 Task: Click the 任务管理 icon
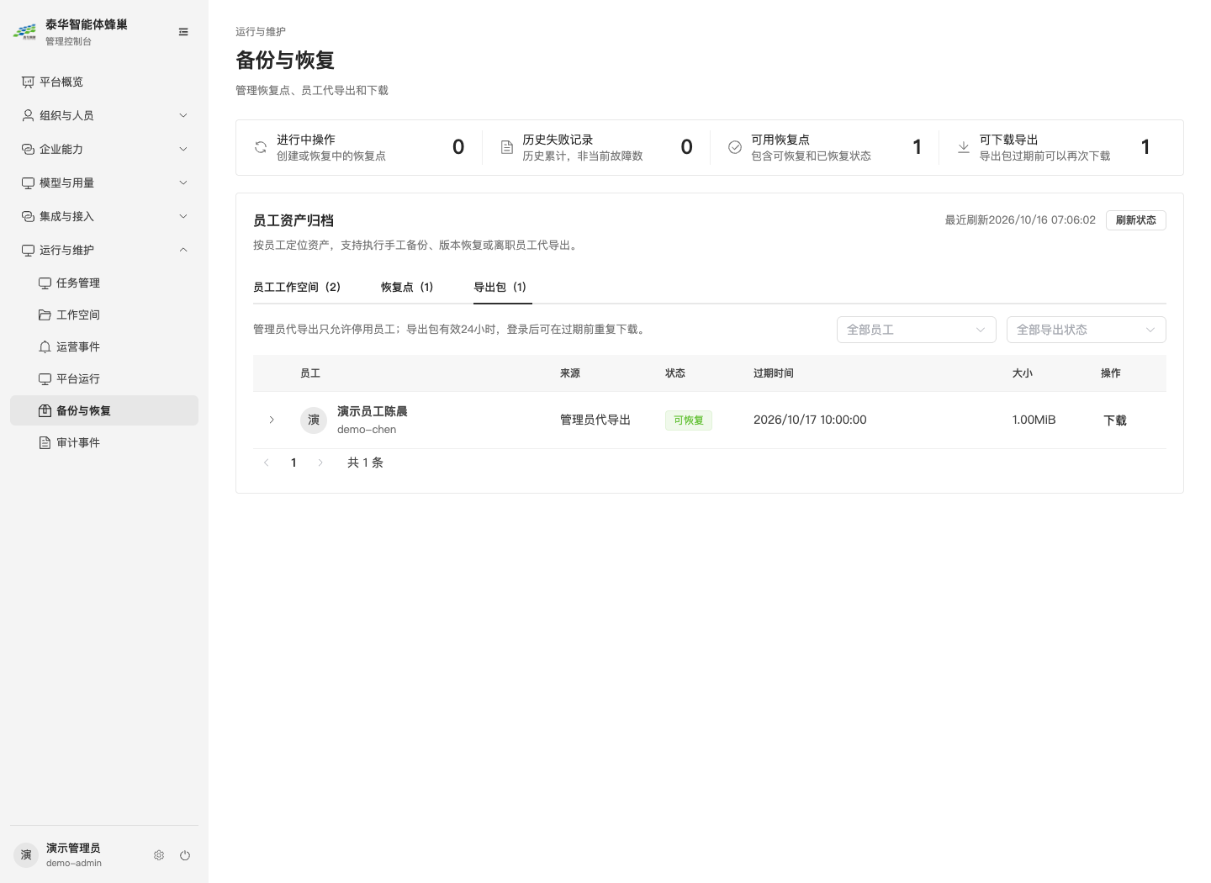point(45,283)
